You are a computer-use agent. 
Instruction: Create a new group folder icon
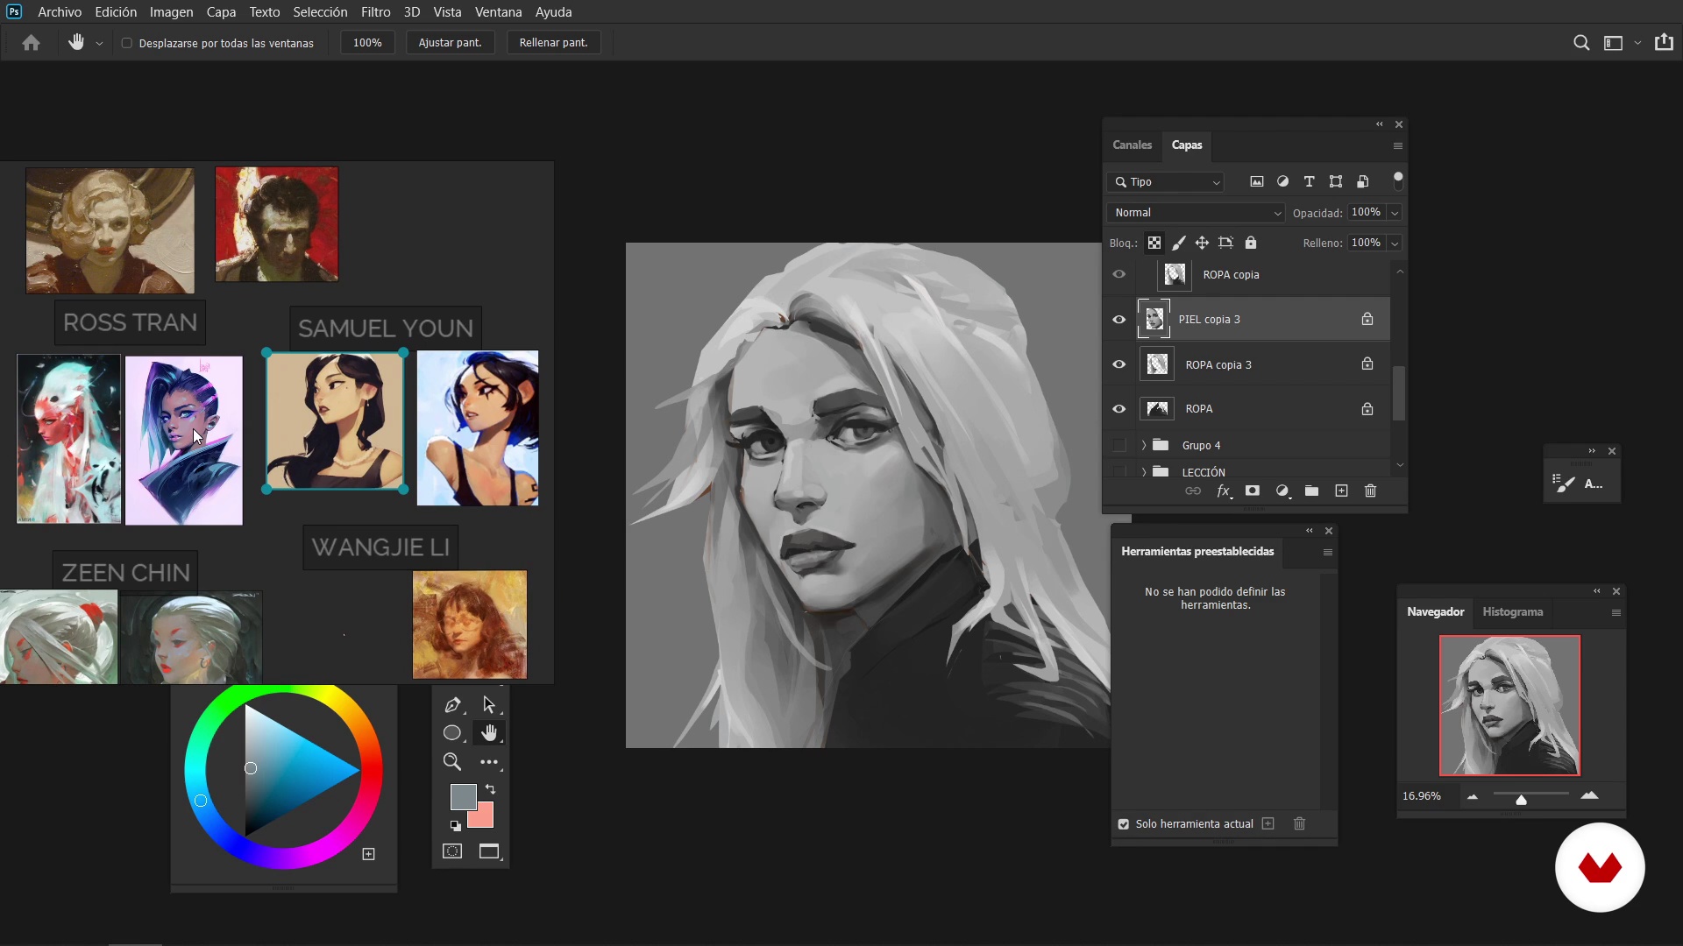click(x=1312, y=491)
